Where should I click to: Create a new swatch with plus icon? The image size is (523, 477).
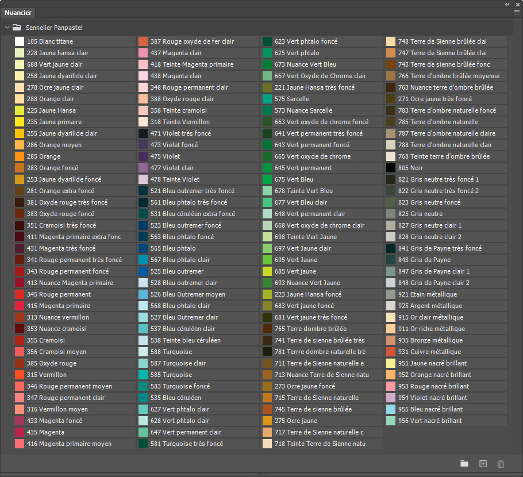click(x=483, y=464)
